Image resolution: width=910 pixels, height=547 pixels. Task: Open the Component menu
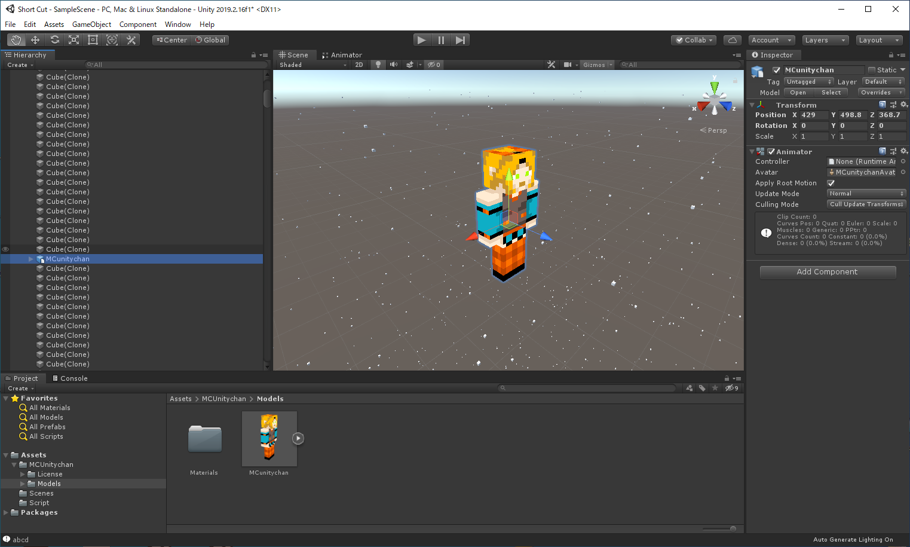[138, 25]
